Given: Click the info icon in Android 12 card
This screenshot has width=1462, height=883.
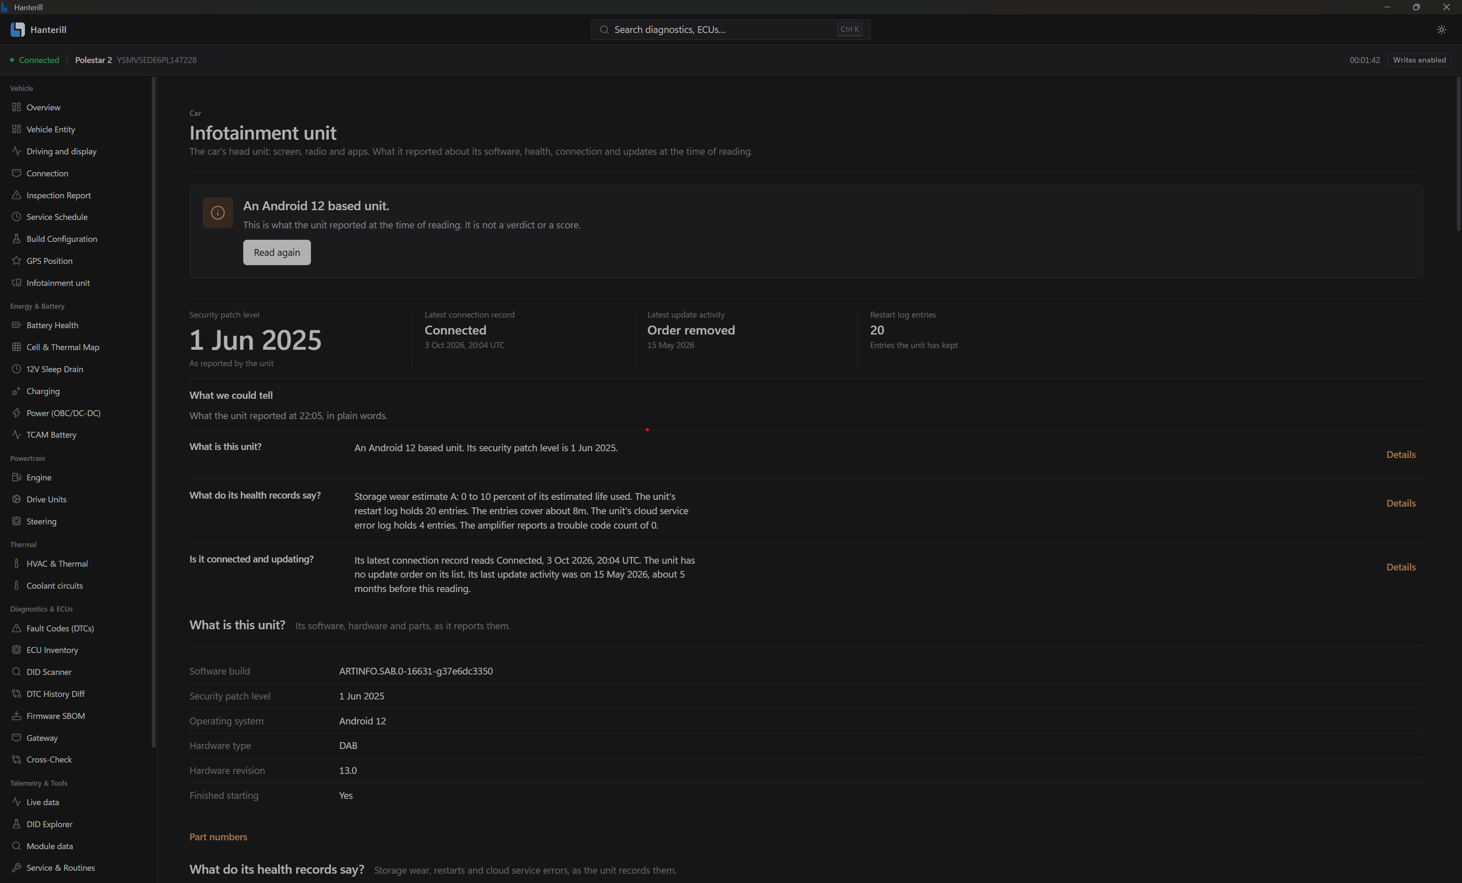Looking at the screenshot, I should click(218, 213).
